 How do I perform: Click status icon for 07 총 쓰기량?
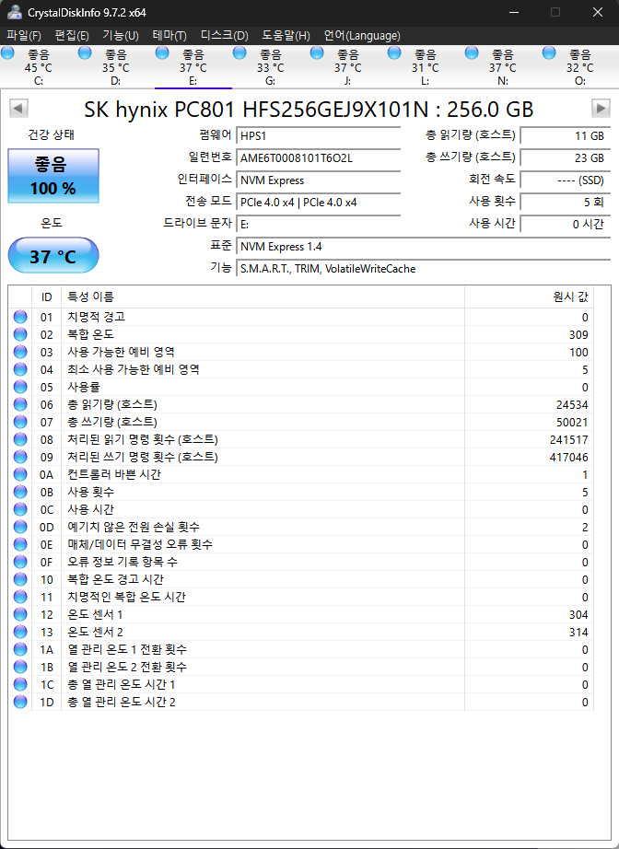pos(20,422)
